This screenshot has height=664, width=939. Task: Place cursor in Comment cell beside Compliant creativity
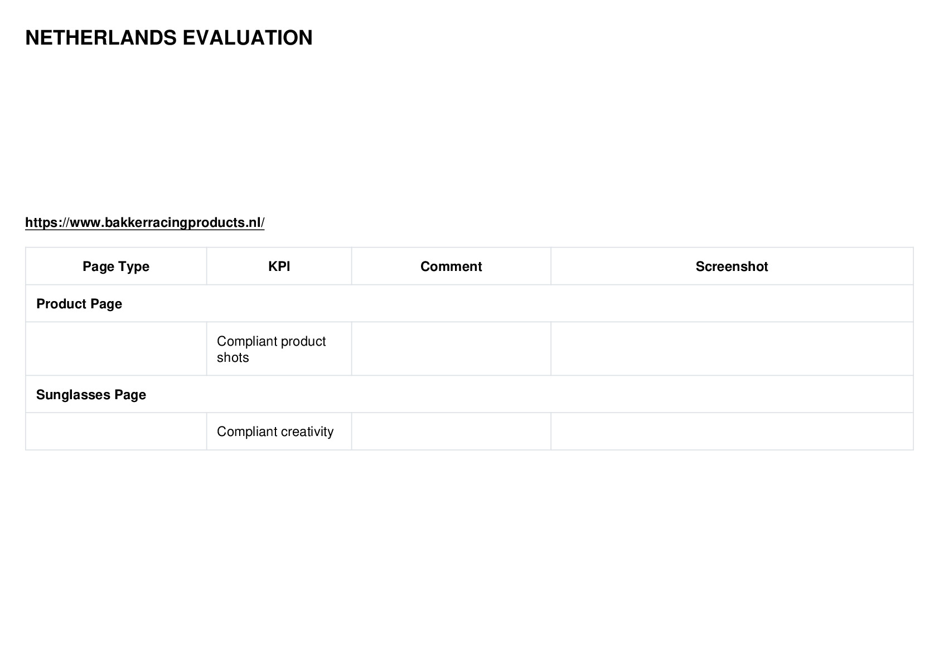coord(451,432)
